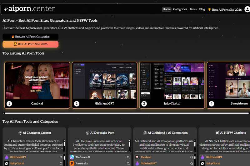This screenshot has height=166, width=250.
Task: Click magnifier next to GirlfriendGPT in Character Creator
Action: [x=61, y=157]
